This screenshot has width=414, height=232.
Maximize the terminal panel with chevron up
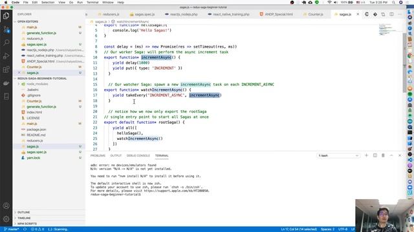(391, 155)
